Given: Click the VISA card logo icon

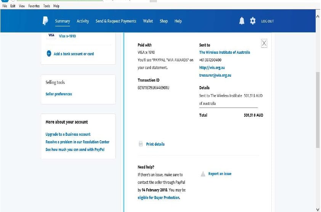Looking at the screenshot, I should click(x=51, y=35).
